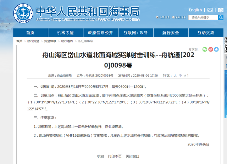Click the 收藏 bookmark link
227x164 pixels.
(101, 156)
